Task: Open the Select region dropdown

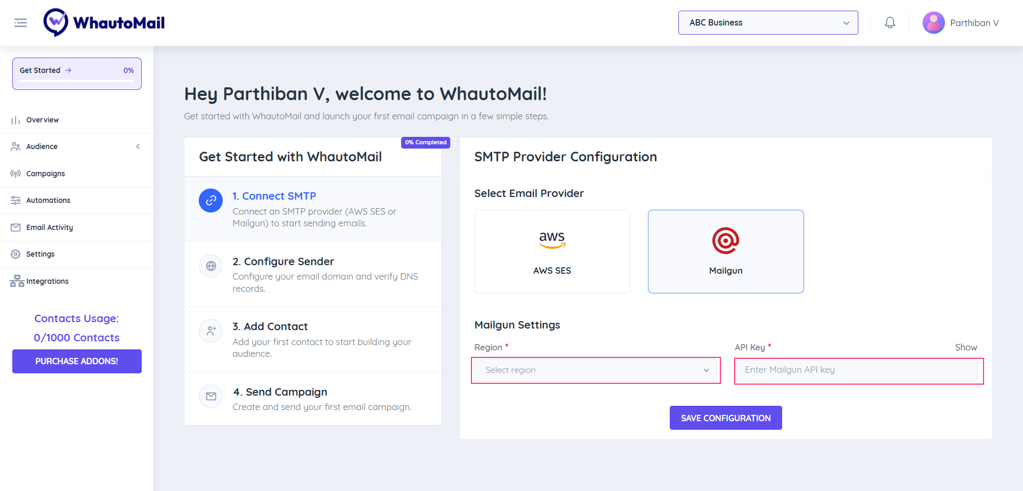Action: [x=595, y=370]
